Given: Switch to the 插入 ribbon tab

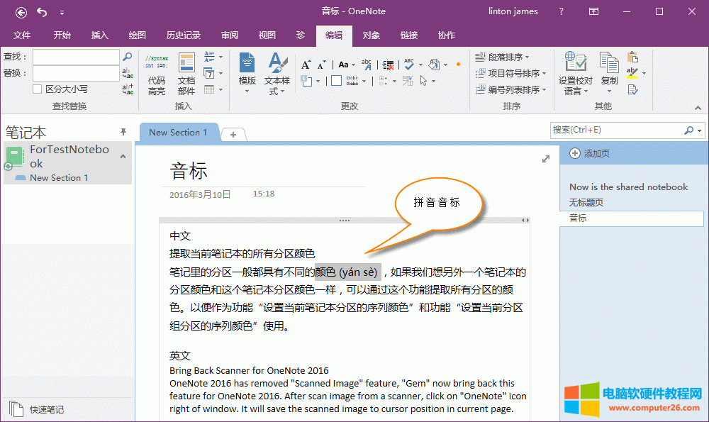Looking at the screenshot, I should pyautogui.click(x=100, y=35).
